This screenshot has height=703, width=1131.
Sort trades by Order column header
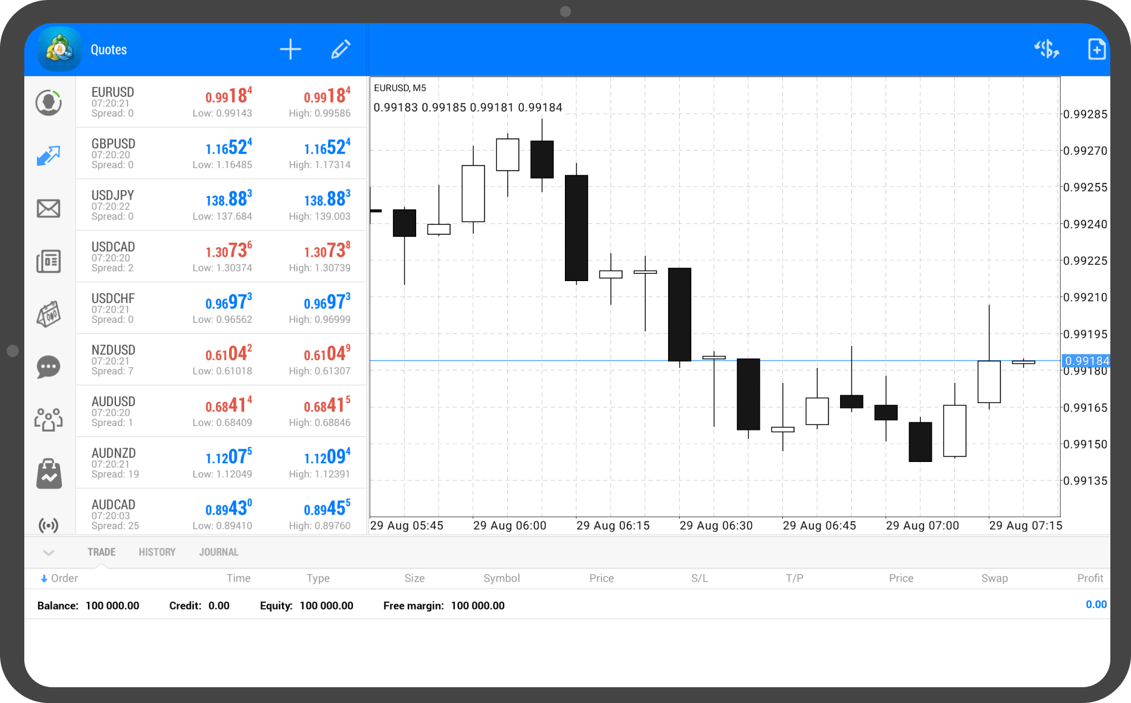coord(60,578)
